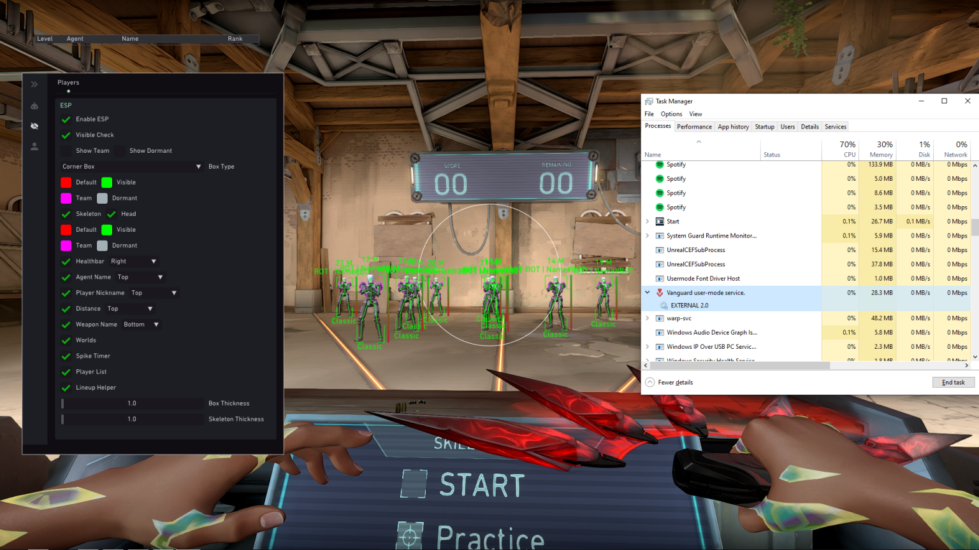
Task: Disable the Enable ESP checkbox
Action: click(x=66, y=119)
